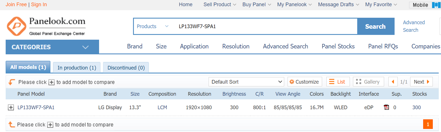Expand the My Panelook menu
Viewport: 441px width, 132px height.
click(x=294, y=5)
